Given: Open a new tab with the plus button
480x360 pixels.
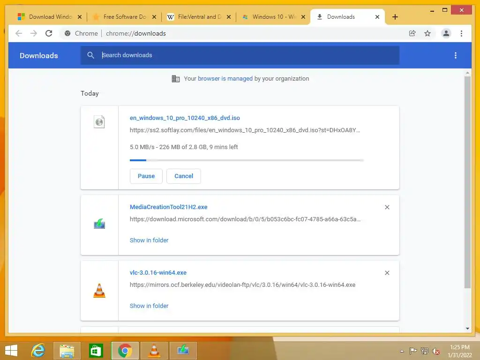Looking at the screenshot, I should [x=395, y=17].
